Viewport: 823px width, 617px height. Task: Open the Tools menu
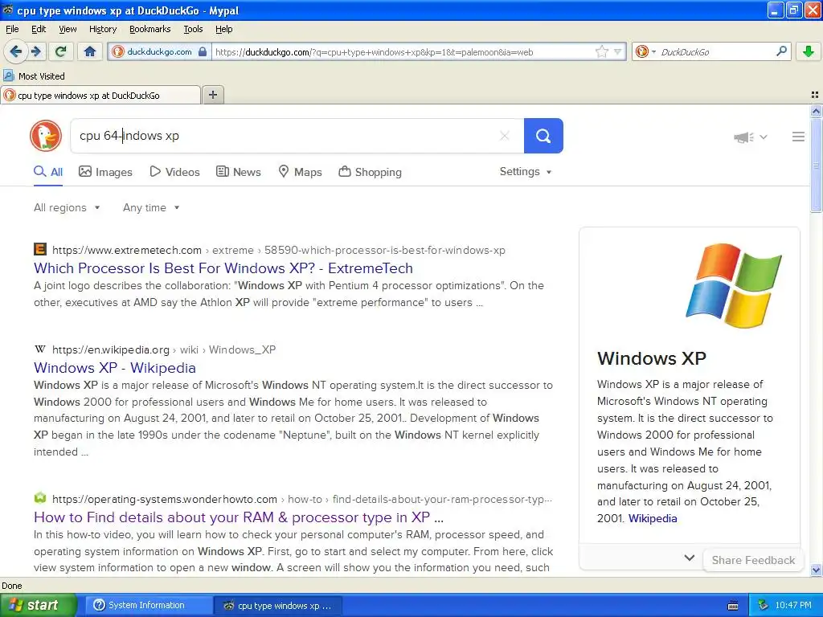(193, 29)
